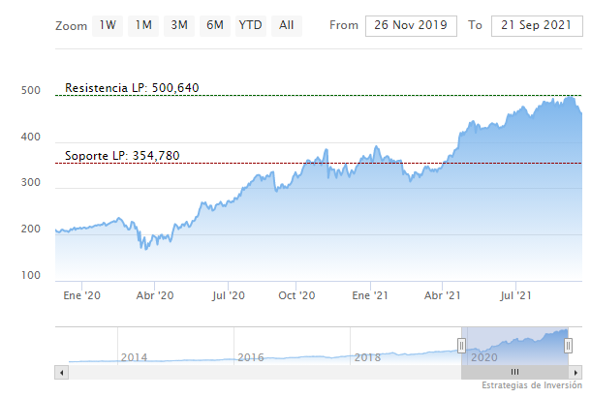Jump to 2016 in navigator timeline
This screenshot has width=591, height=398.
pos(250,357)
